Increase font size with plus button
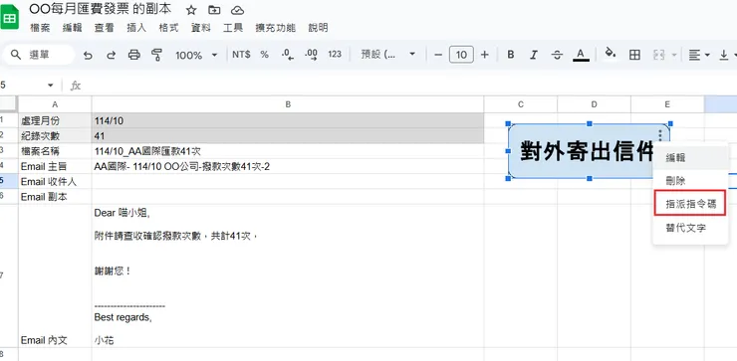The height and width of the screenshot is (361, 737). (485, 55)
